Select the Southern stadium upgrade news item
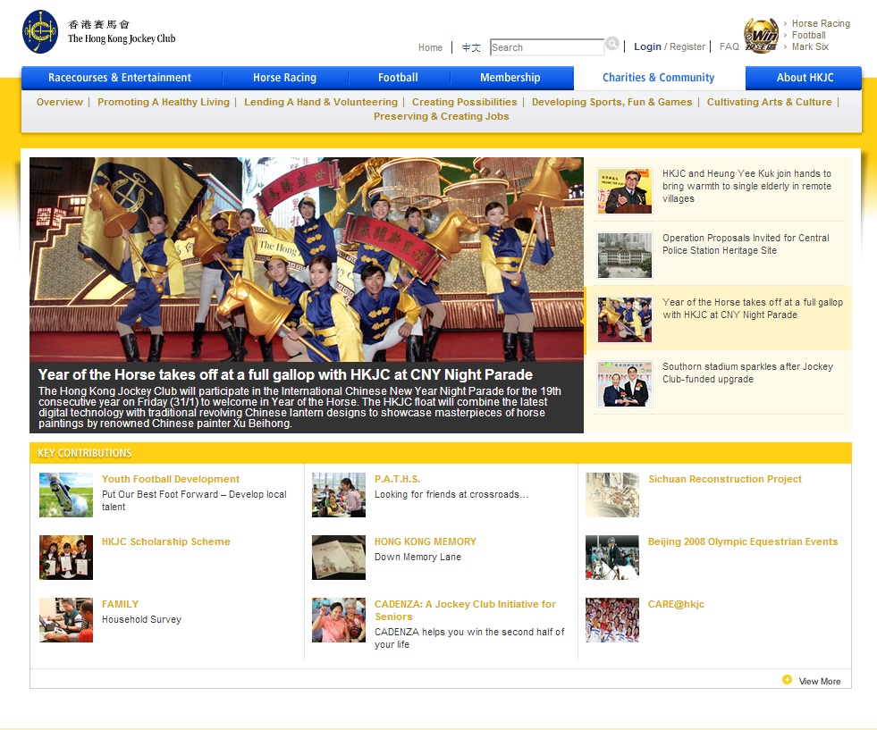 click(746, 373)
